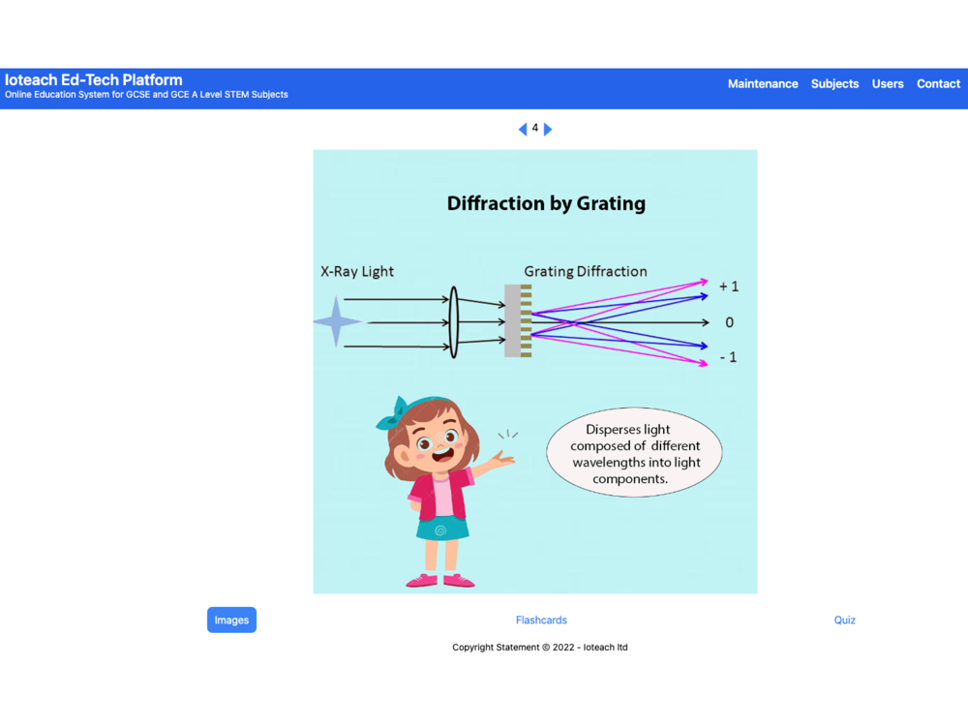Click the Ioteach Ed-Tech Platform title
968x726 pixels.
(94, 79)
